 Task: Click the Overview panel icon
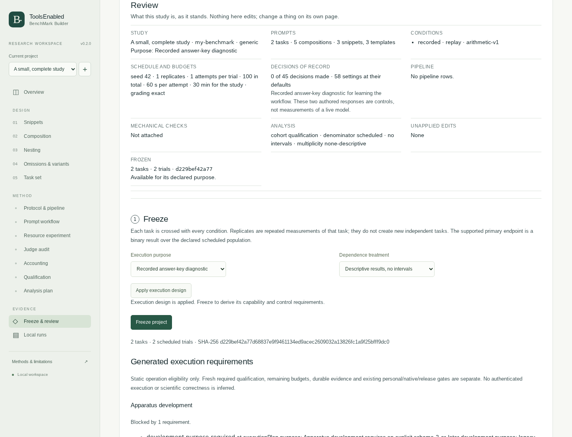[16, 92]
